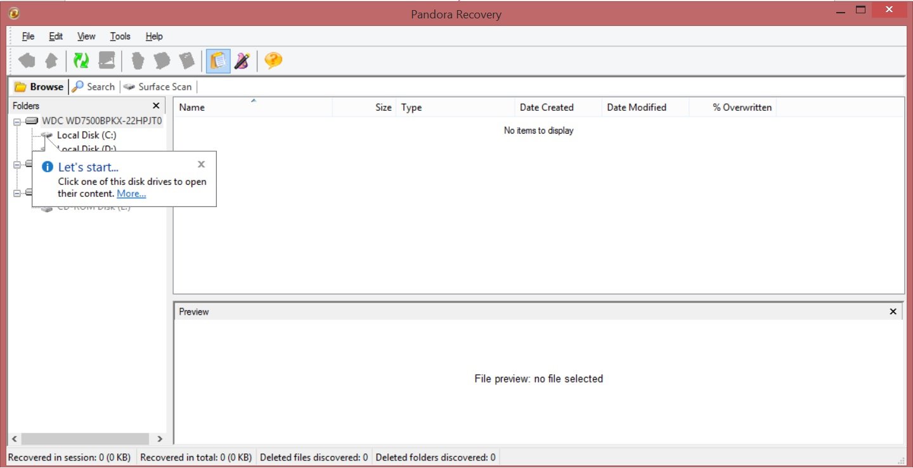913x468 pixels.
Task: Open the File menu
Action: coord(29,36)
